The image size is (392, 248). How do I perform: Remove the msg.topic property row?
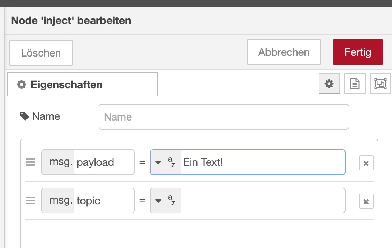point(366,202)
